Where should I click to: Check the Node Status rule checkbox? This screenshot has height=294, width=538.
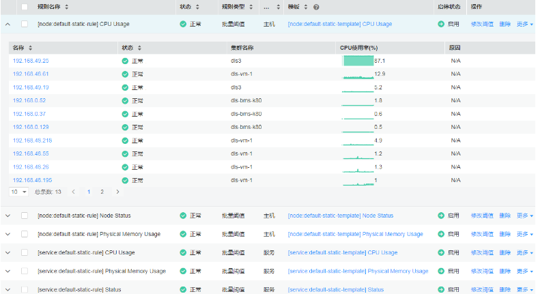click(x=25, y=216)
